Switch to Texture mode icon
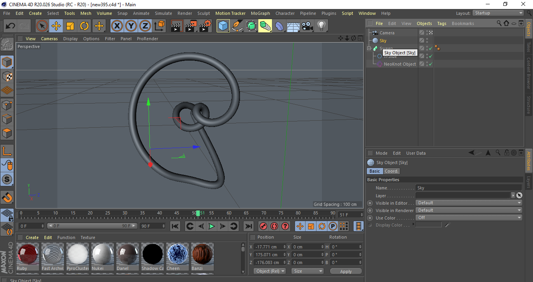The height and width of the screenshot is (282, 533). pyautogui.click(x=7, y=76)
